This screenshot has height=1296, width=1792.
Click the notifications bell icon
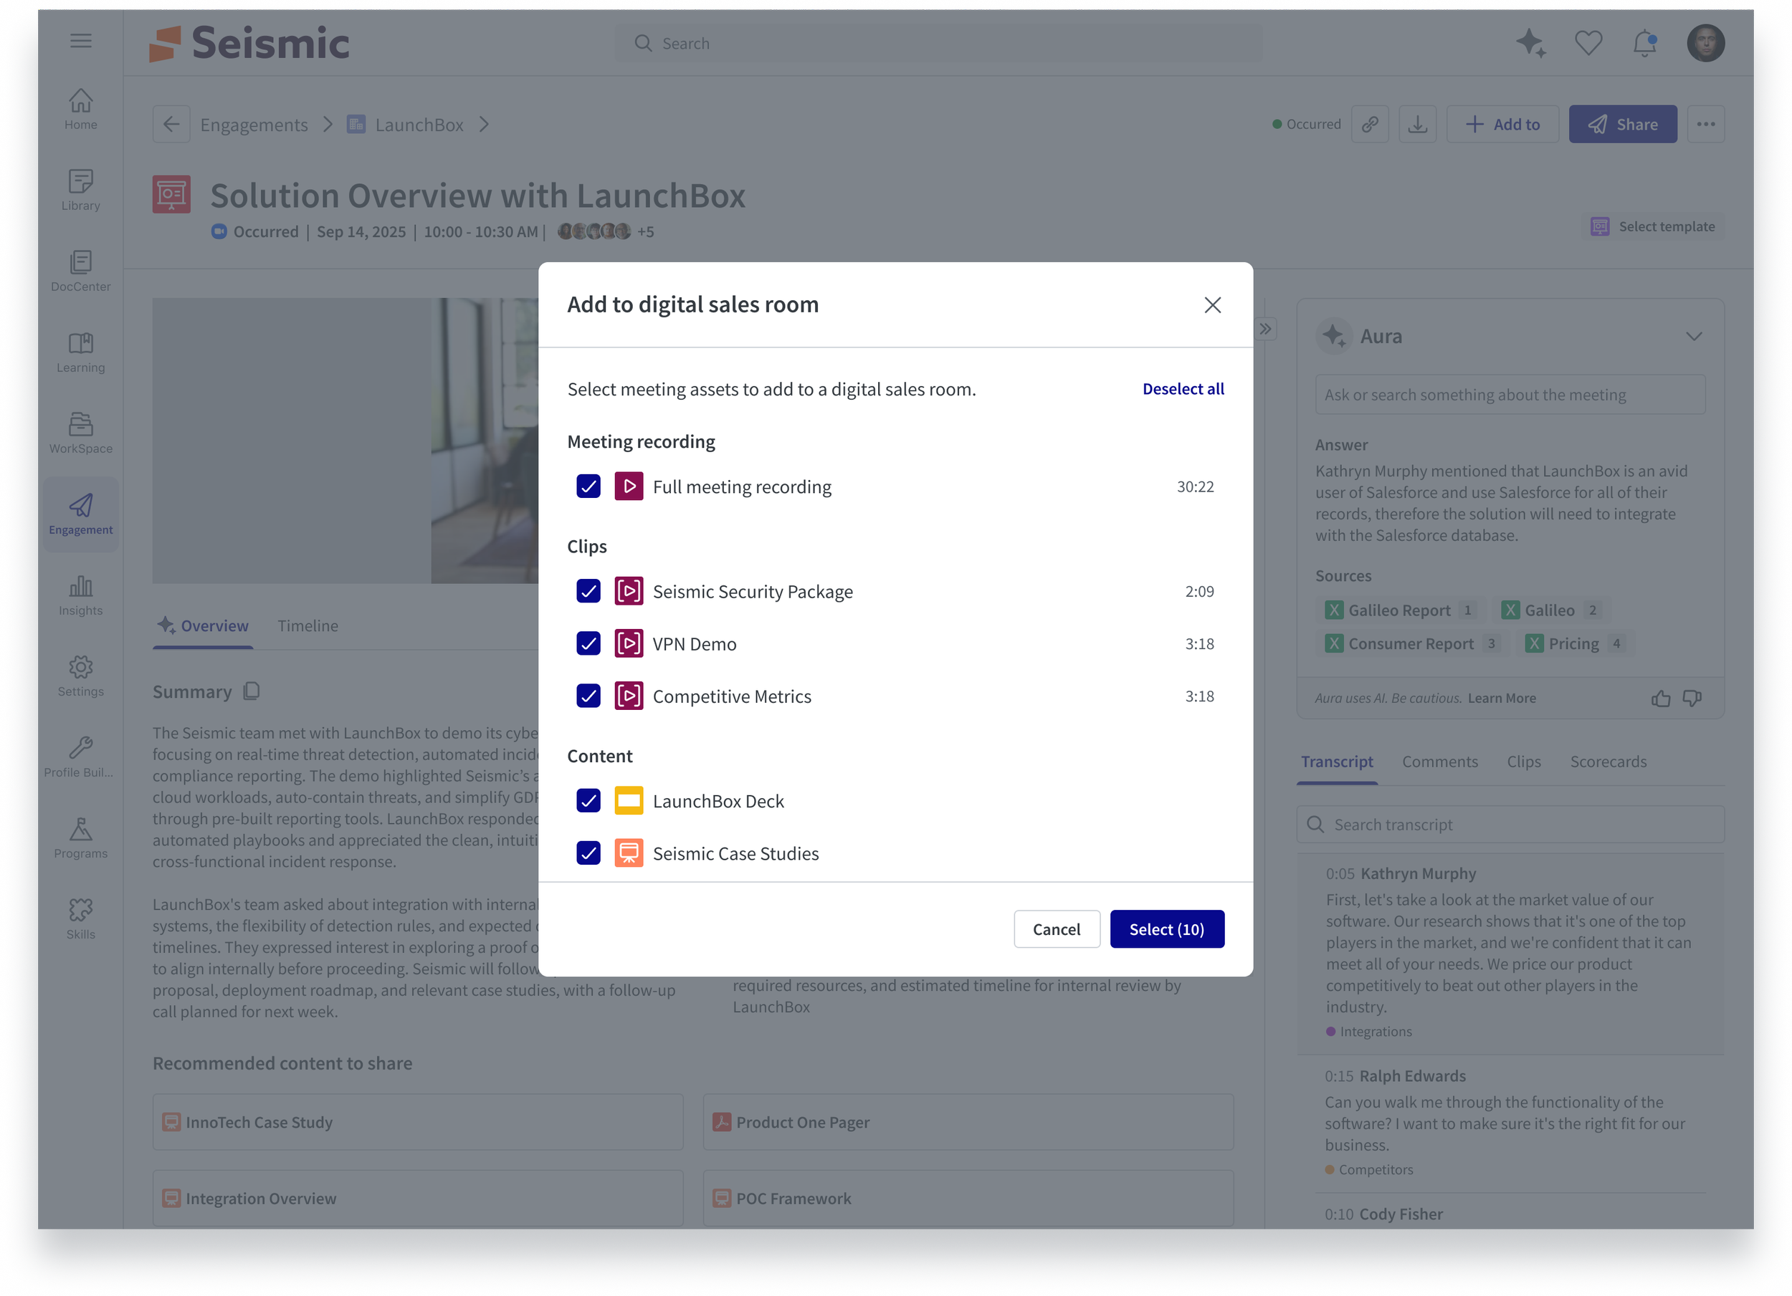pos(1644,43)
